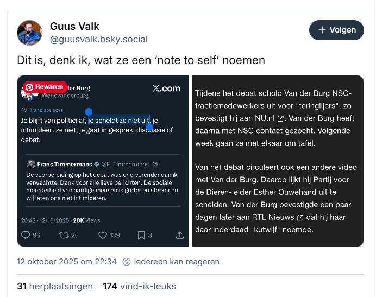Click the X.com logo in tweet image
This screenshot has width=376, height=297.
[x=166, y=89]
